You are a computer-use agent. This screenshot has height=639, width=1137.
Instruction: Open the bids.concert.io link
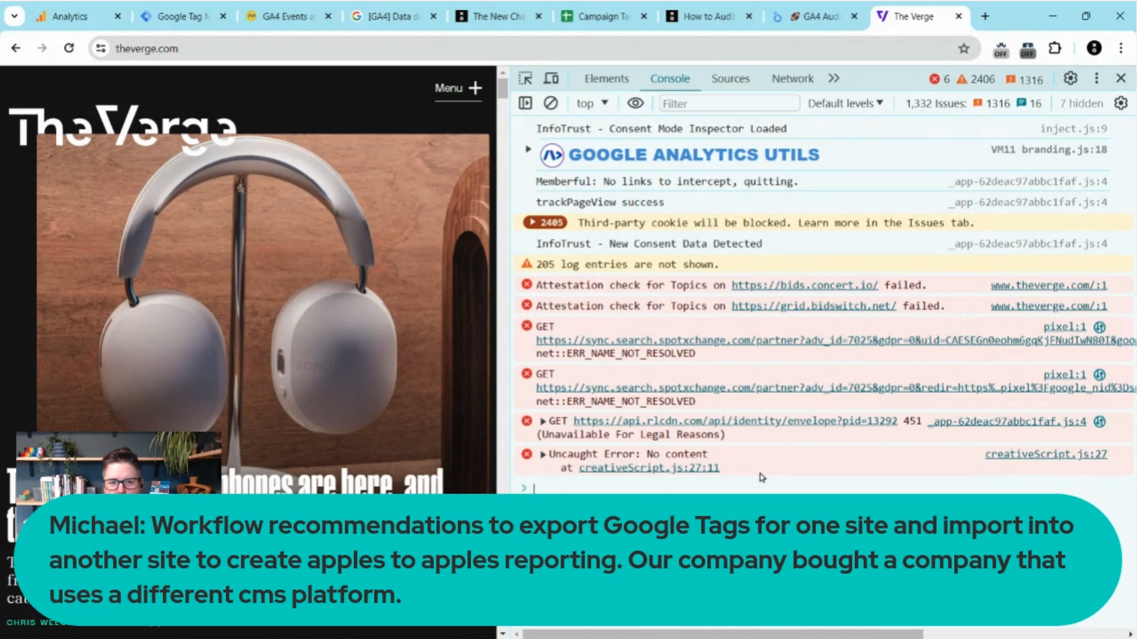pyautogui.click(x=804, y=285)
